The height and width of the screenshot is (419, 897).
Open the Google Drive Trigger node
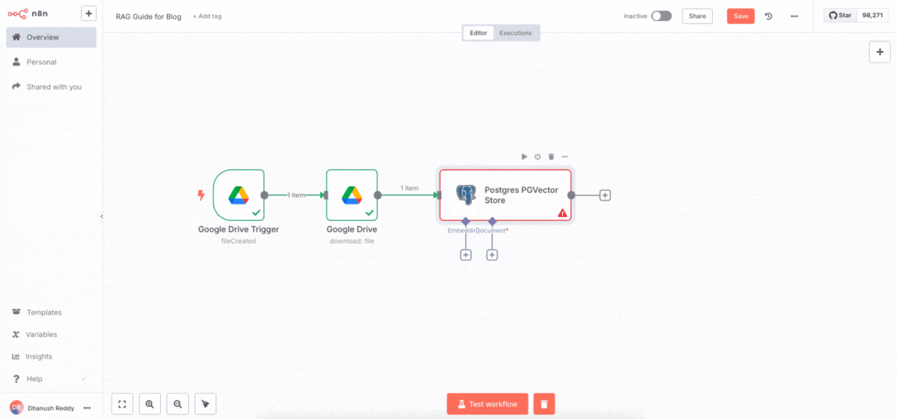tap(238, 195)
